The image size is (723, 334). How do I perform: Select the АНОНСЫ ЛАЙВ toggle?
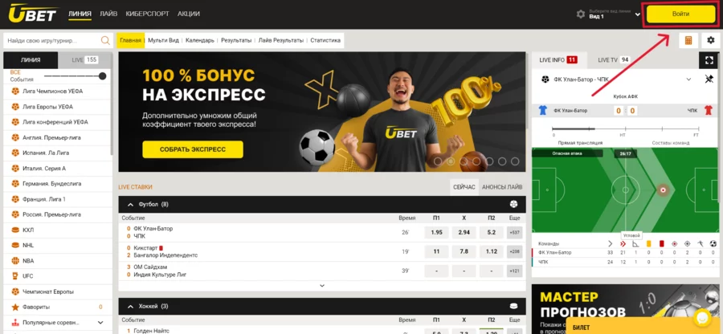point(502,187)
